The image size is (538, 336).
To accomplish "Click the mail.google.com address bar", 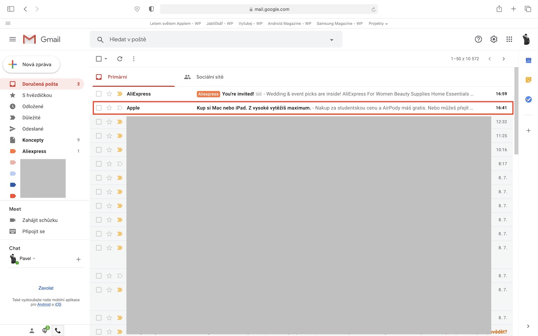I will point(269,9).
